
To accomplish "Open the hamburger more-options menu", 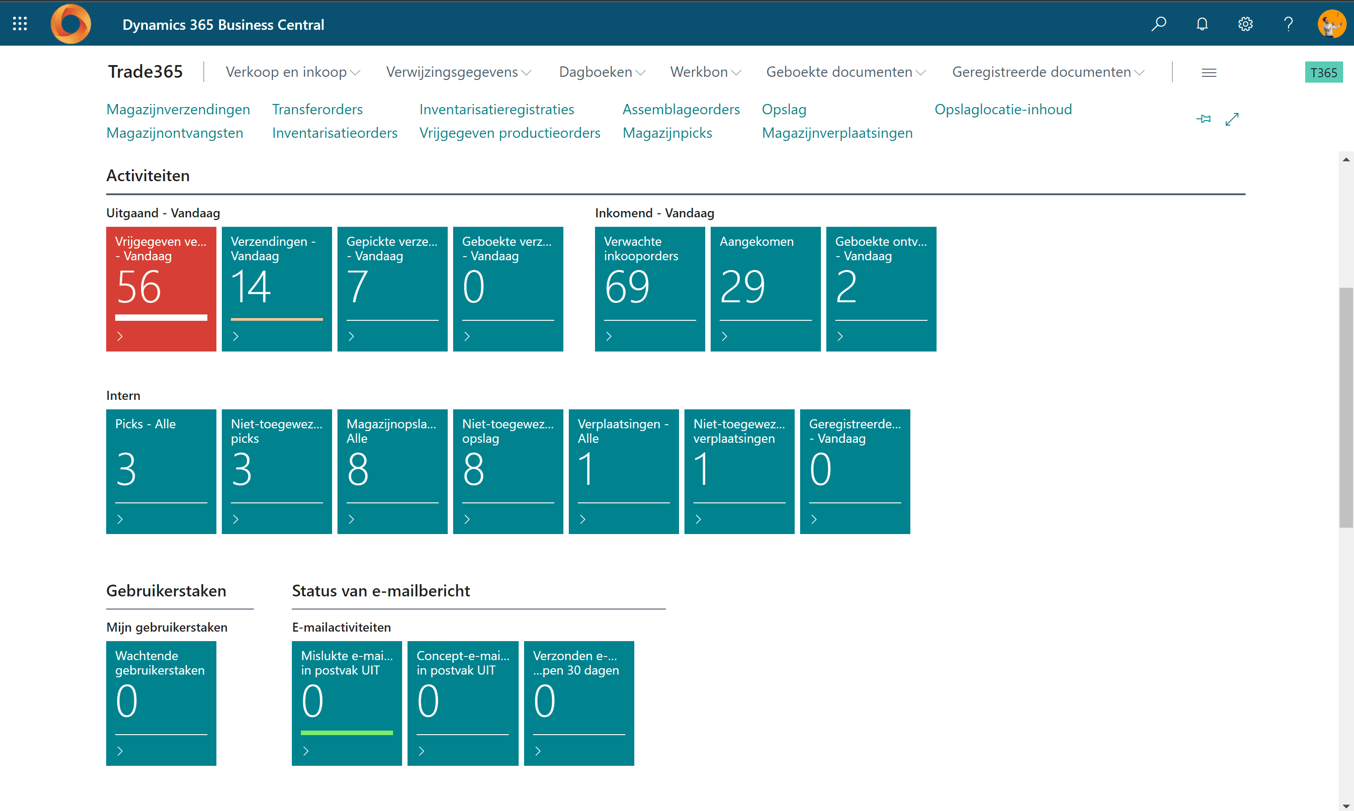I will [x=1209, y=73].
